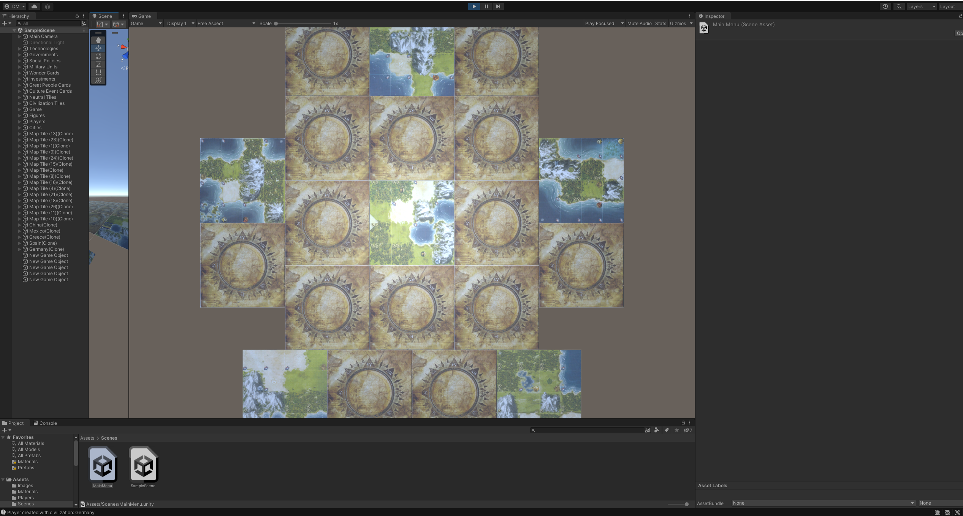Select the Rect transform tool
The width and height of the screenshot is (963, 516).
(x=98, y=72)
